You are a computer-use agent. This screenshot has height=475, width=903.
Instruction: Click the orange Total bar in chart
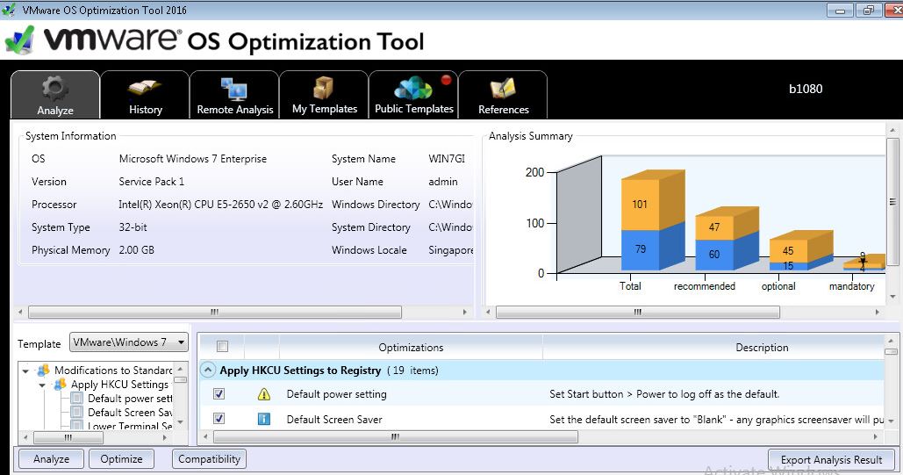click(x=640, y=204)
